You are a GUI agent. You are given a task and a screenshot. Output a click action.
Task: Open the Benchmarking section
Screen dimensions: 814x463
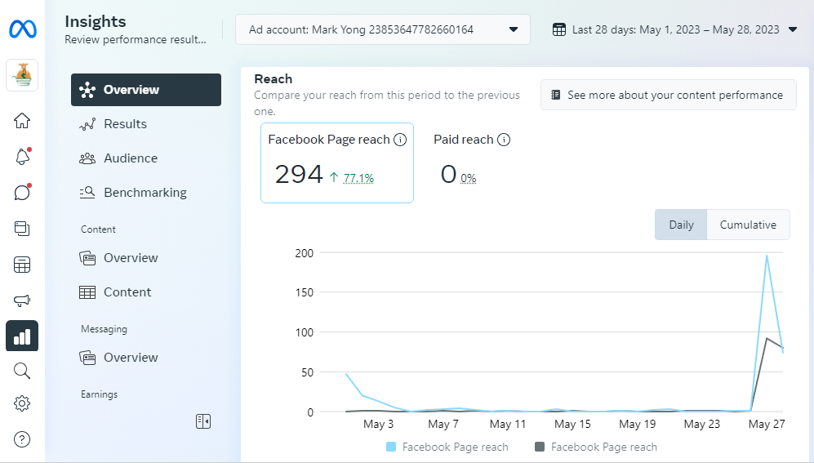tap(146, 193)
